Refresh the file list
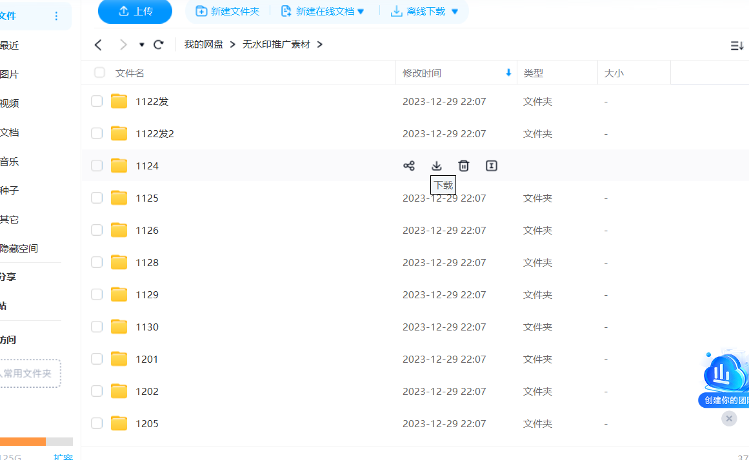This screenshot has width=749, height=460. coord(158,44)
